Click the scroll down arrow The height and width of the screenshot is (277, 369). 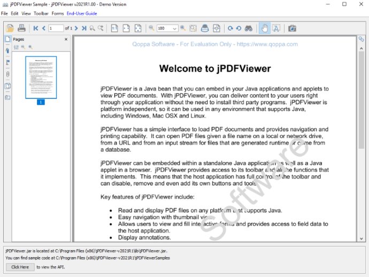coord(361,238)
